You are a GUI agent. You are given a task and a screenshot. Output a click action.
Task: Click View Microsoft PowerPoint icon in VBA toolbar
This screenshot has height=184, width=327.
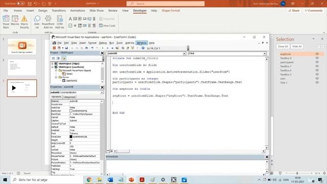[54, 48]
